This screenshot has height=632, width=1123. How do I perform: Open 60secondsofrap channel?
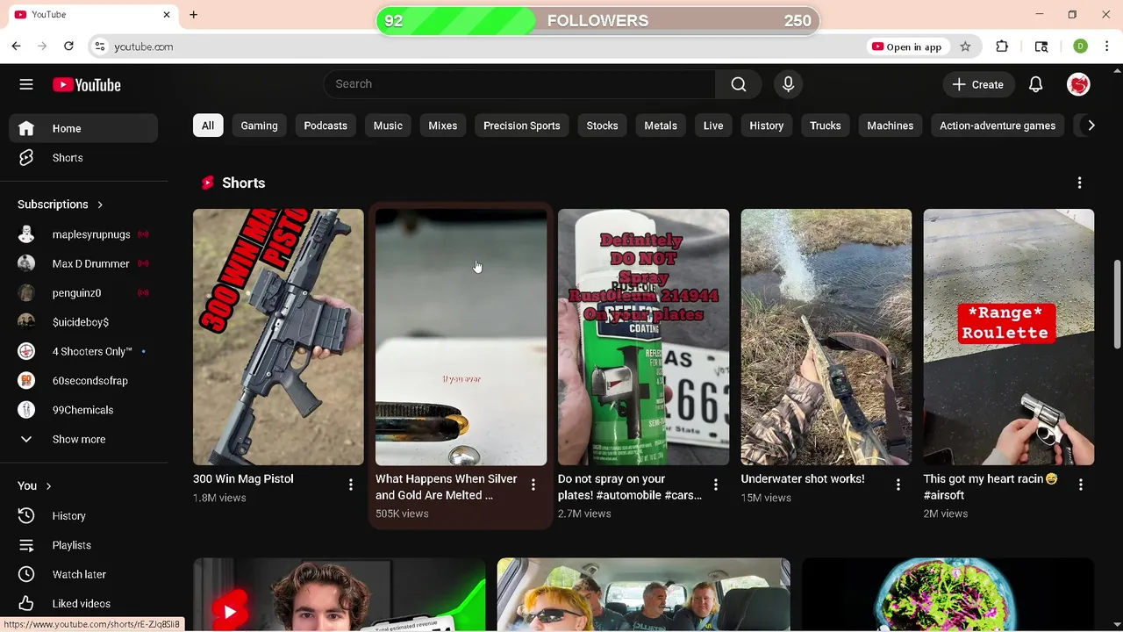[x=83, y=381]
